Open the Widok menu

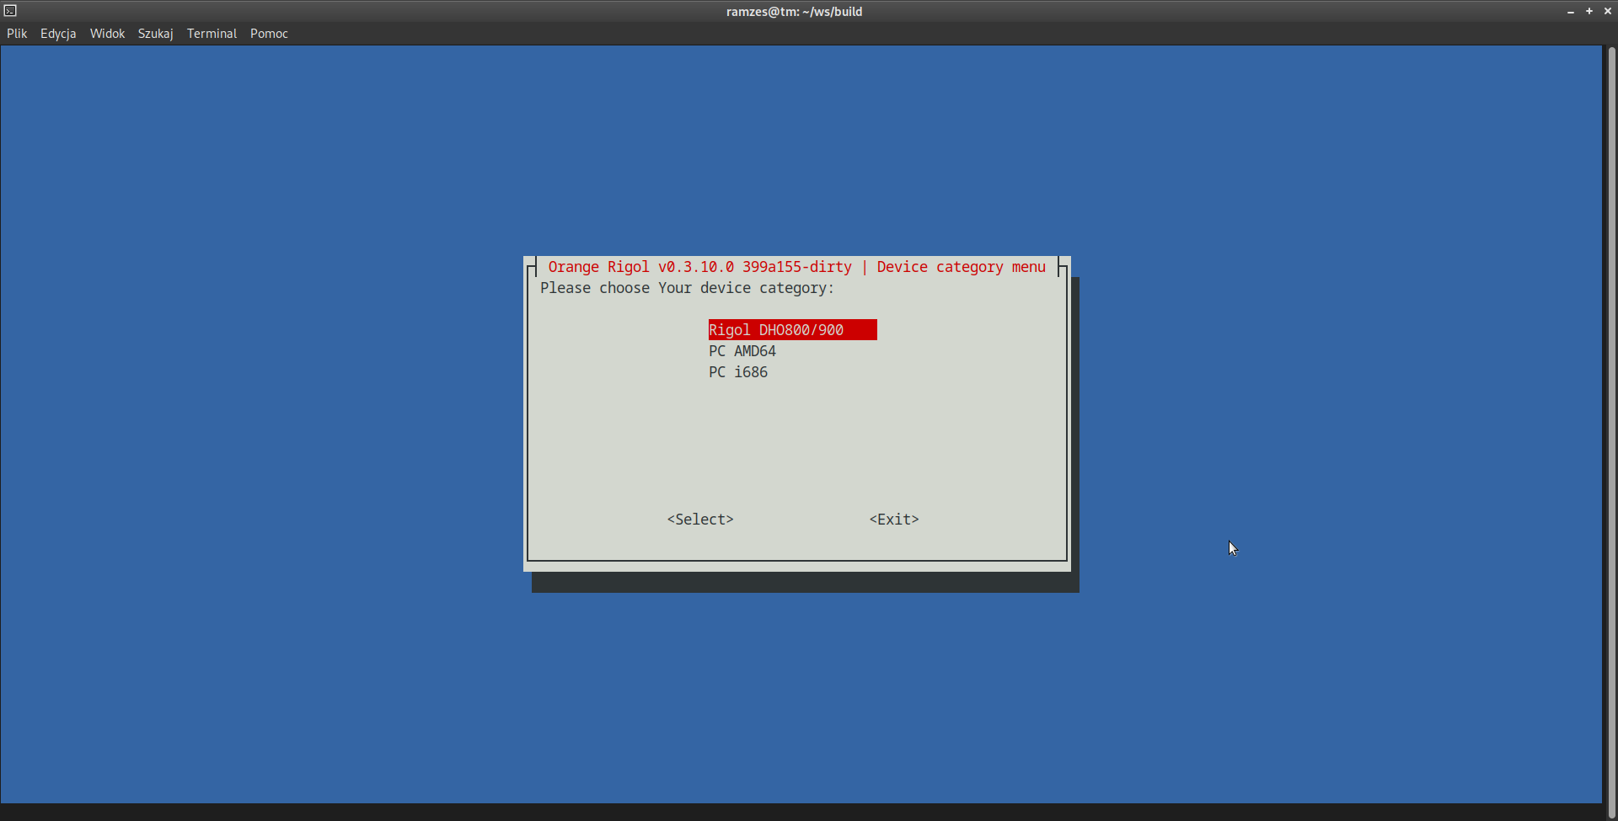(107, 34)
